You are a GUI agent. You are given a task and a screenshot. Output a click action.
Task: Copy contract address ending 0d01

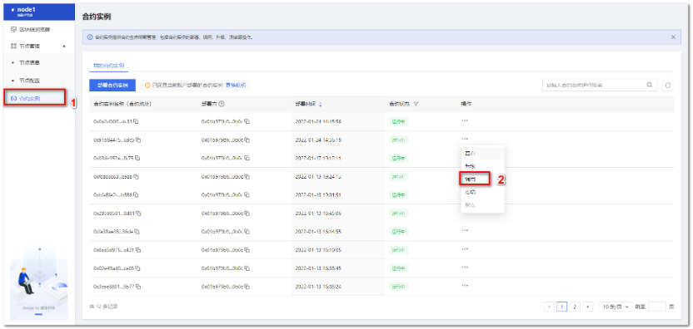click(138, 214)
